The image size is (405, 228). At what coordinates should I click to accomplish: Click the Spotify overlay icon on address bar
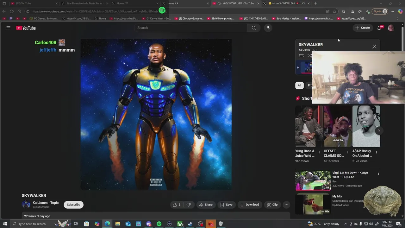pyautogui.click(x=162, y=10)
